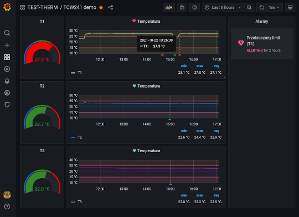Toggle the T1 series in legend
299x217 pixels.
tap(80, 73)
